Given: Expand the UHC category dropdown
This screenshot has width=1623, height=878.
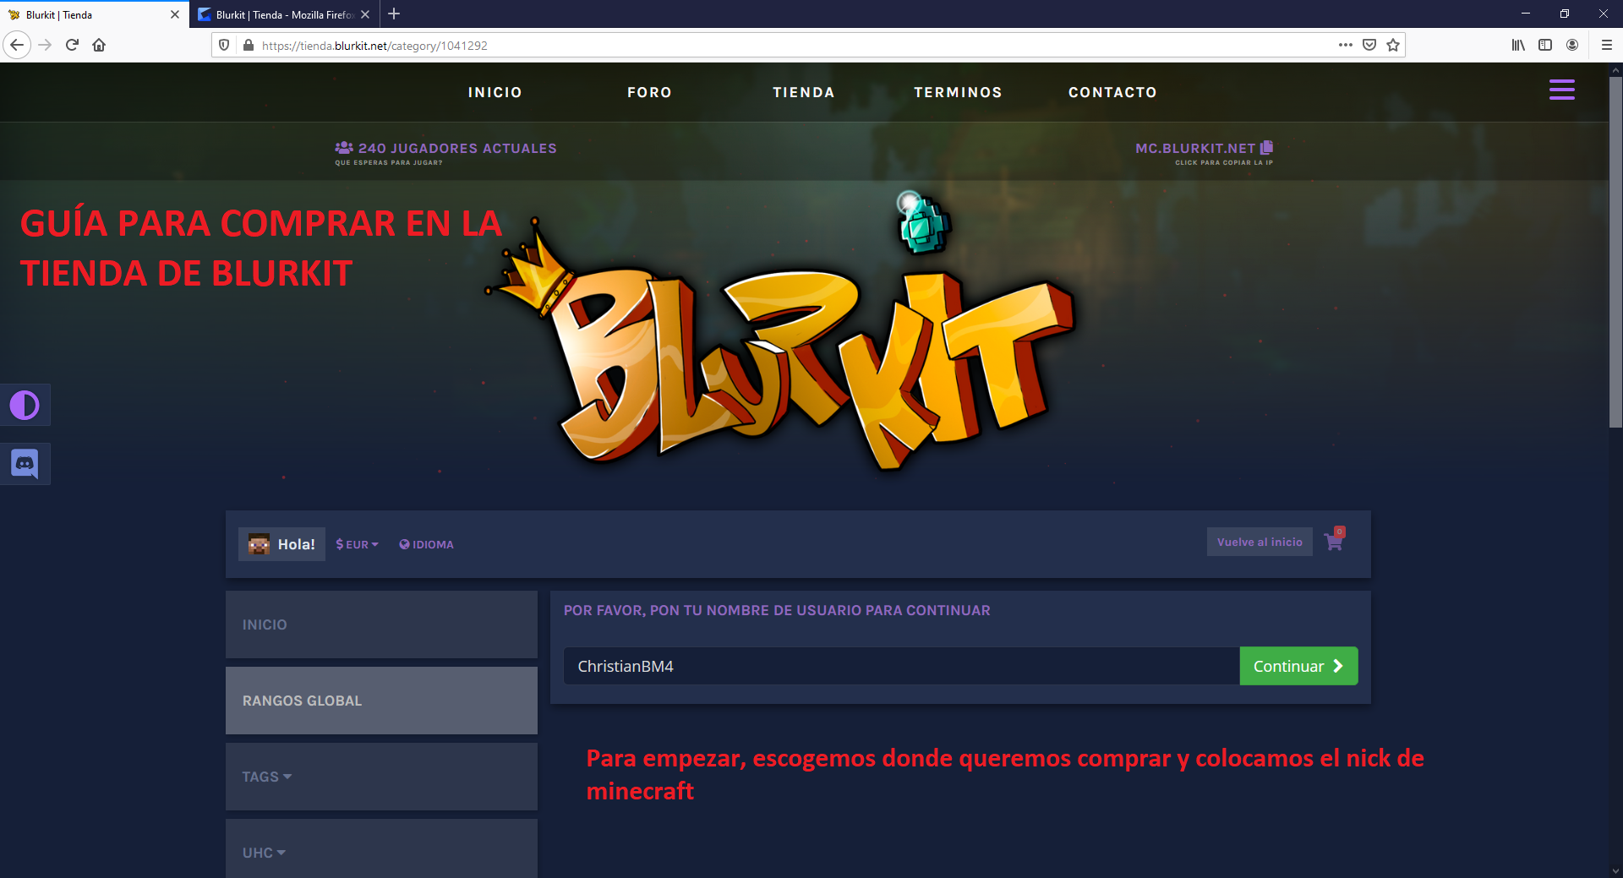Looking at the screenshot, I should coord(381,848).
